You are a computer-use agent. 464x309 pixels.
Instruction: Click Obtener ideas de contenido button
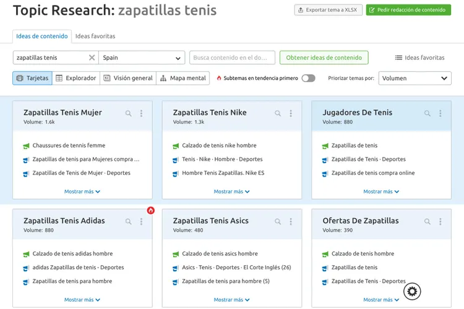pos(324,57)
